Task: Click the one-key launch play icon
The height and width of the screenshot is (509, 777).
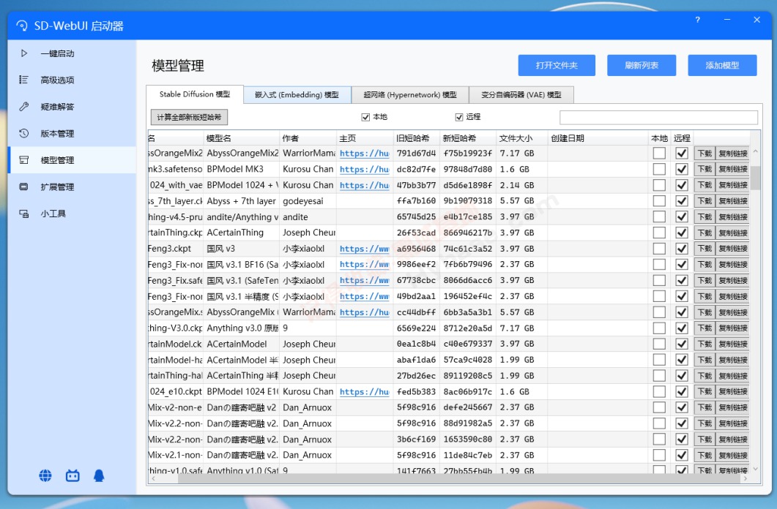Action: tap(23, 53)
